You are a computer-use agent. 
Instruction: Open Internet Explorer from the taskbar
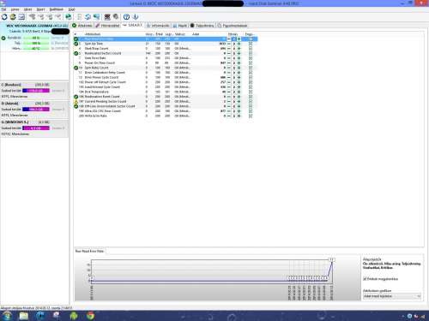(40, 316)
